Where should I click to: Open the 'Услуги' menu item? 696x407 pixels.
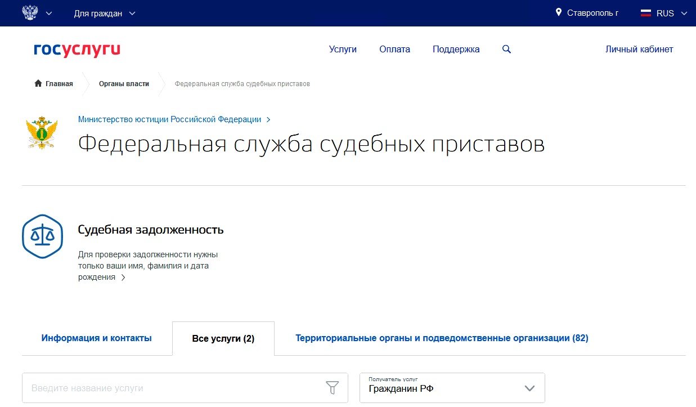343,50
